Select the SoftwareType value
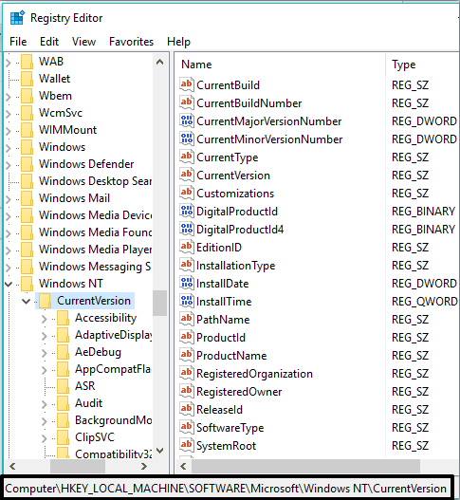The image size is (460, 500). point(230,427)
